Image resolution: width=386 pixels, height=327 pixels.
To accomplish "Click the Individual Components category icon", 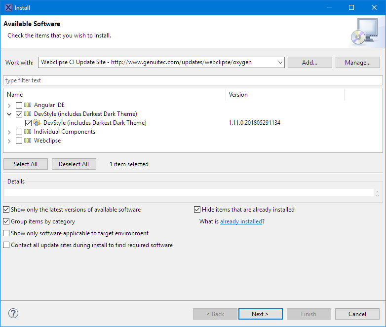I will (28, 132).
